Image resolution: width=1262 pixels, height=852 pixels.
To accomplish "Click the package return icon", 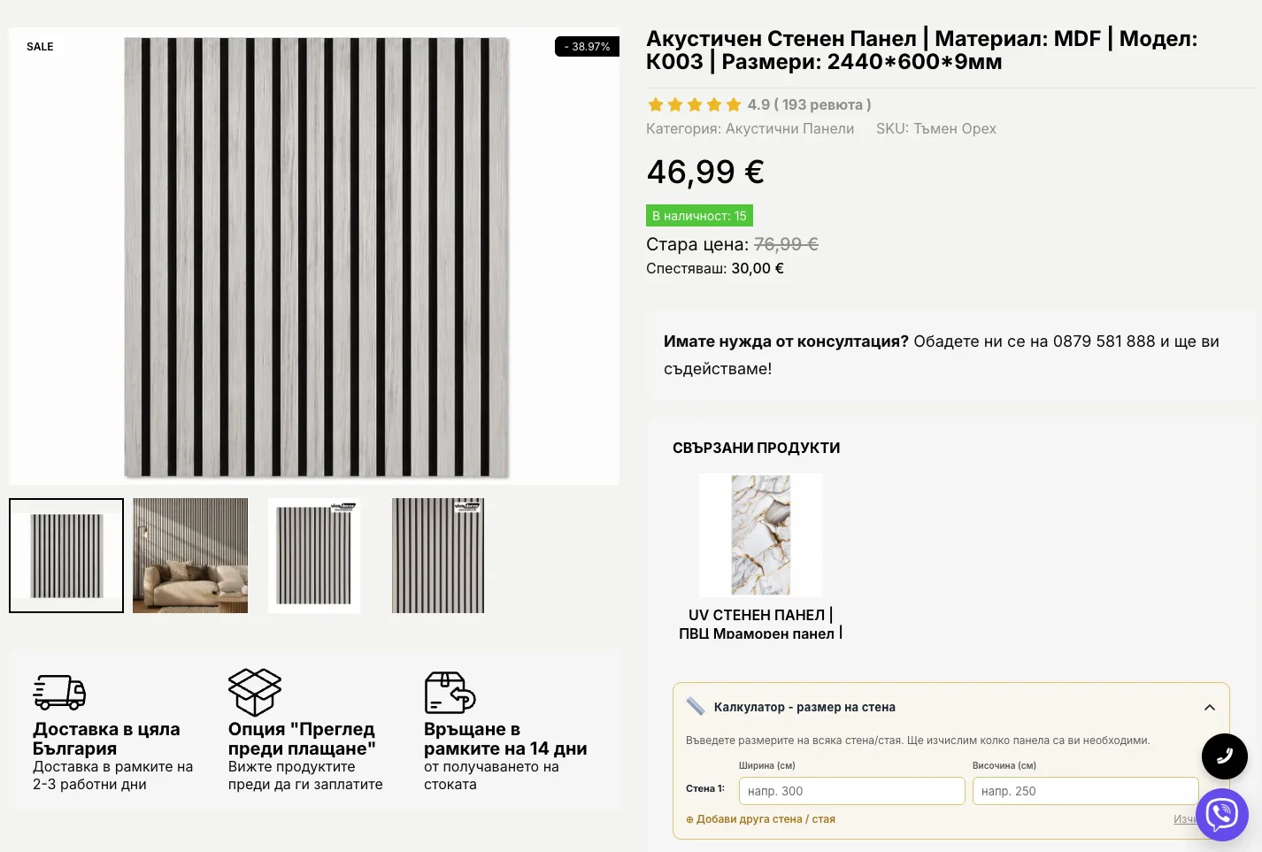I will [x=450, y=693].
